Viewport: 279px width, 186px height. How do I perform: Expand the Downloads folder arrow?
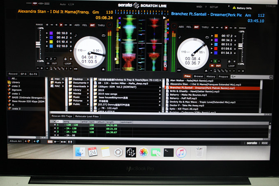coord(88,86)
